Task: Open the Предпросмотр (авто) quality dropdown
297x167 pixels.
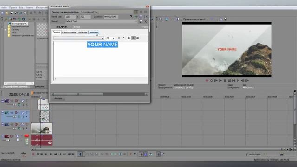Action: [207, 19]
